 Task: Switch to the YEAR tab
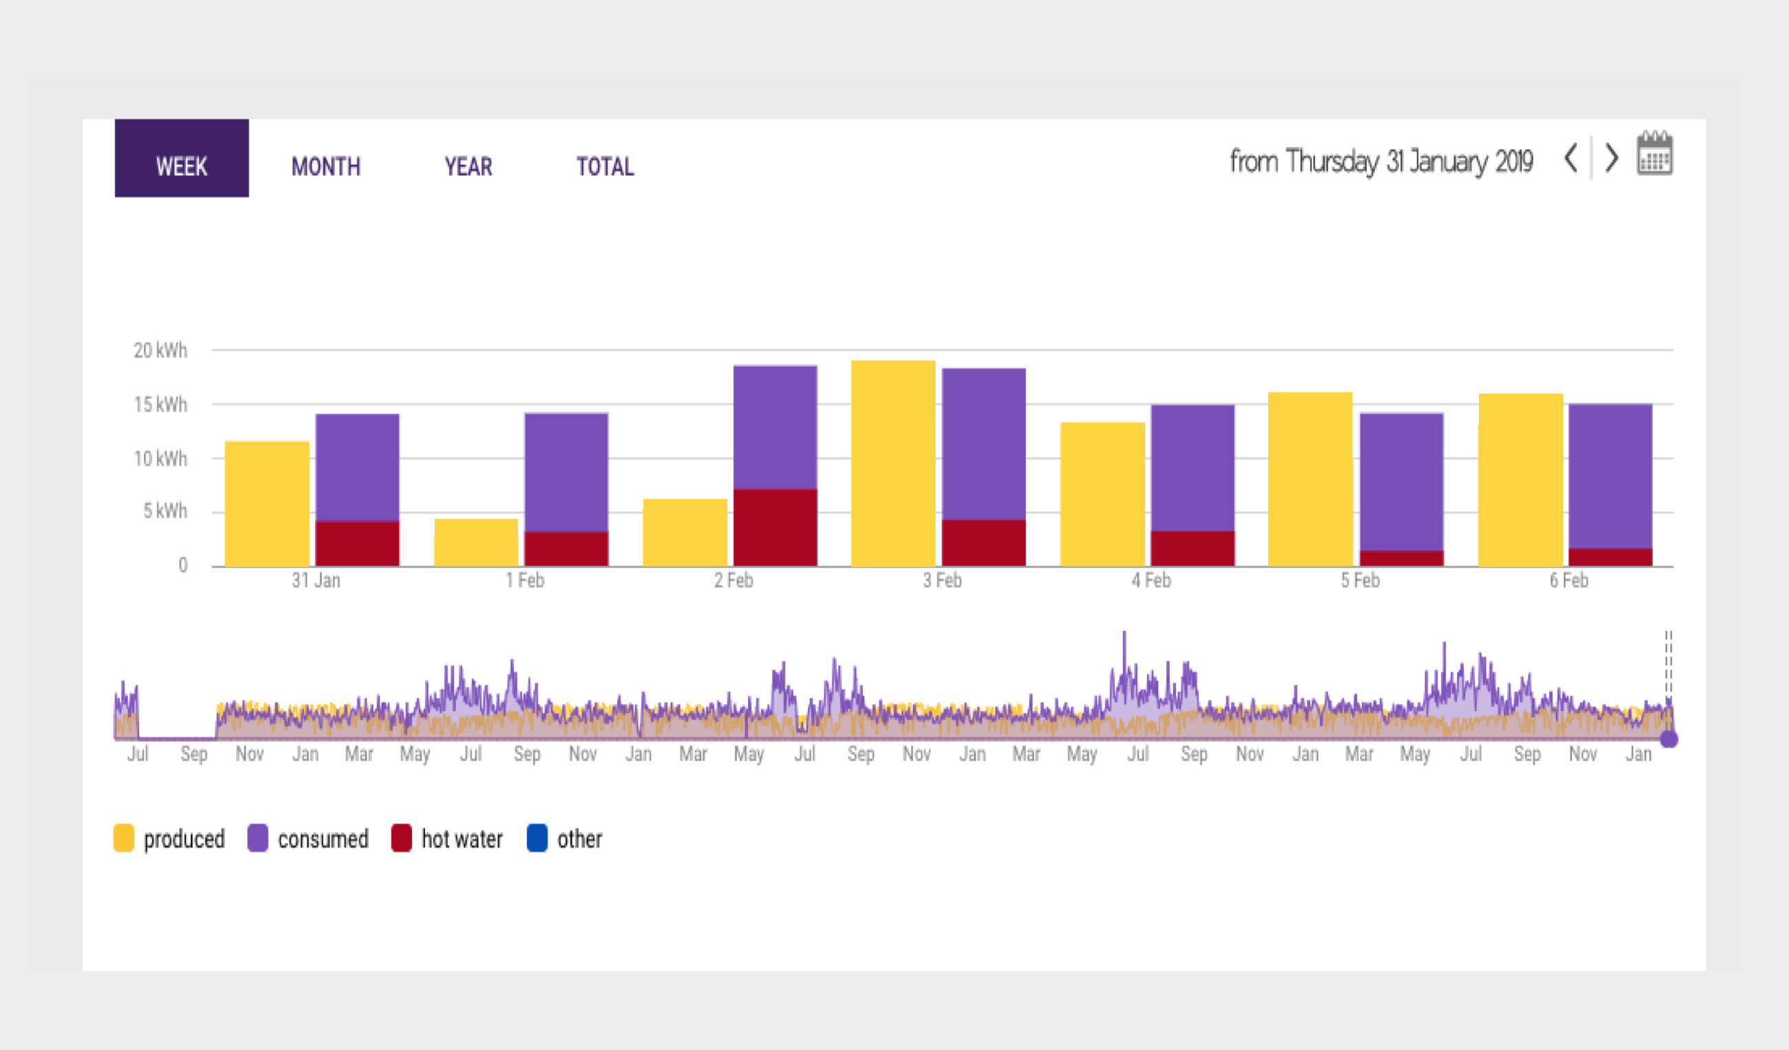(468, 166)
